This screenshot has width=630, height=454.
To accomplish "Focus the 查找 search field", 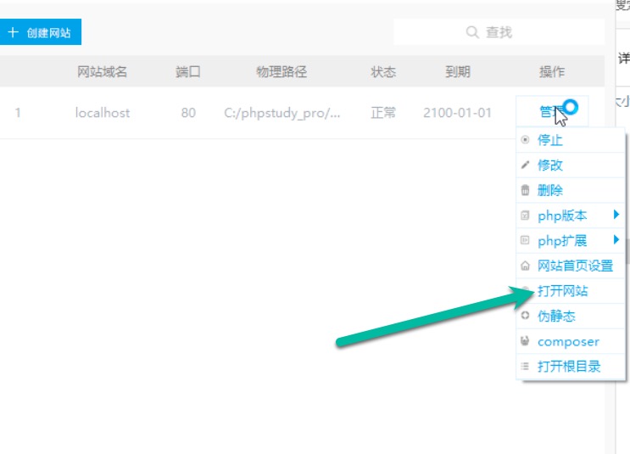I will click(x=499, y=31).
